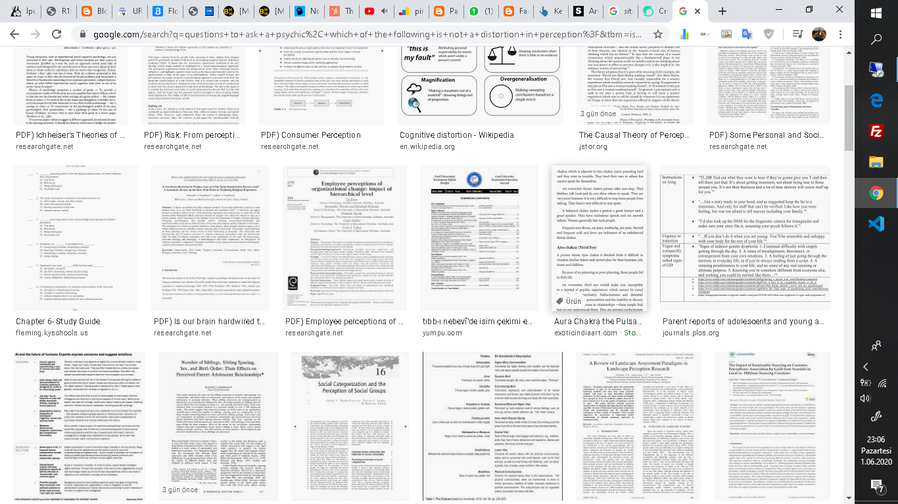The image size is (898, 504).
Task: Open the Social Categorization chapter thumbnail
Action: pos(352,427)
